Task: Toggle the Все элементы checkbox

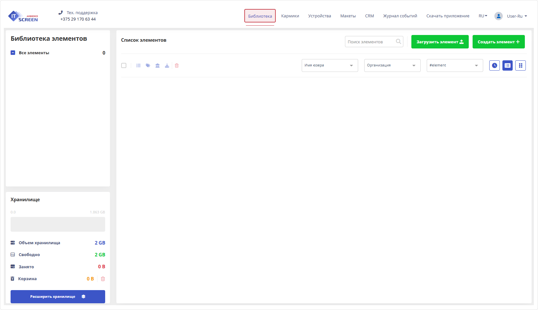Action: [13, 53]
